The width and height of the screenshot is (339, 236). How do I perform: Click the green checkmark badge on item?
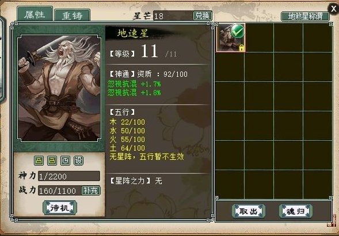coord(237,31)
